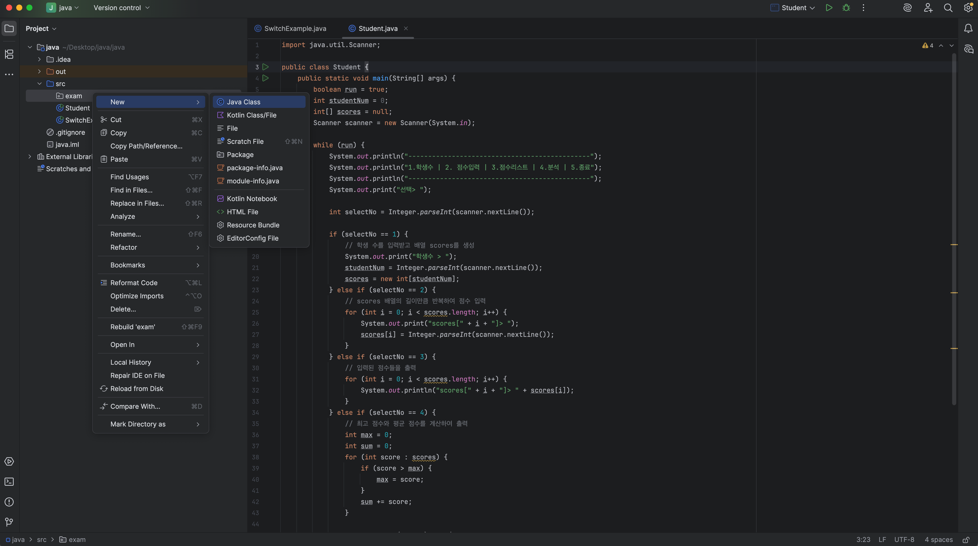The image size is (978, 546).
Task: Click the run gutter icon beside main method
Action: click(266, 78)
